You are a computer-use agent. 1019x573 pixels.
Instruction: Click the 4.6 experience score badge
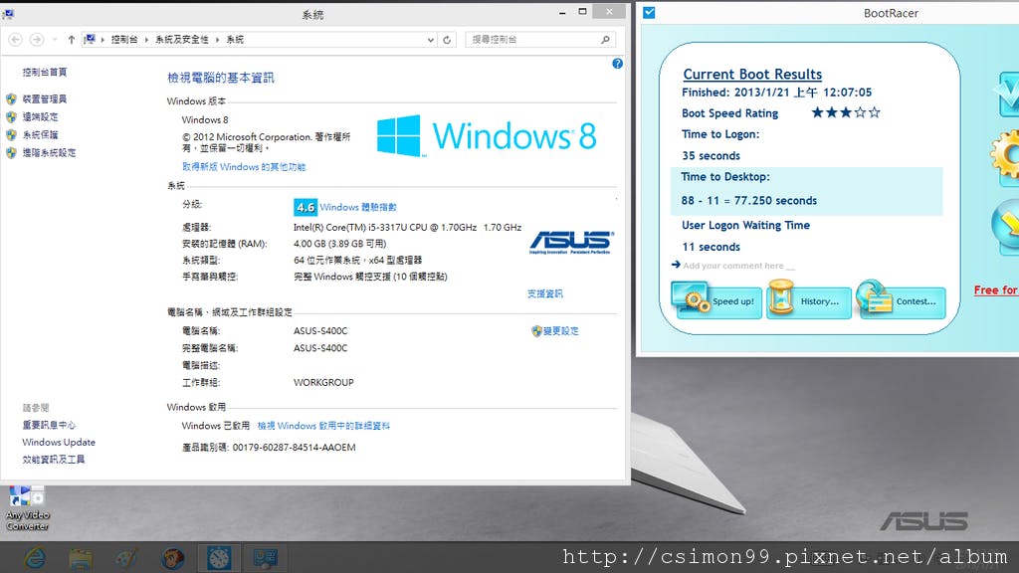[306, 207]
